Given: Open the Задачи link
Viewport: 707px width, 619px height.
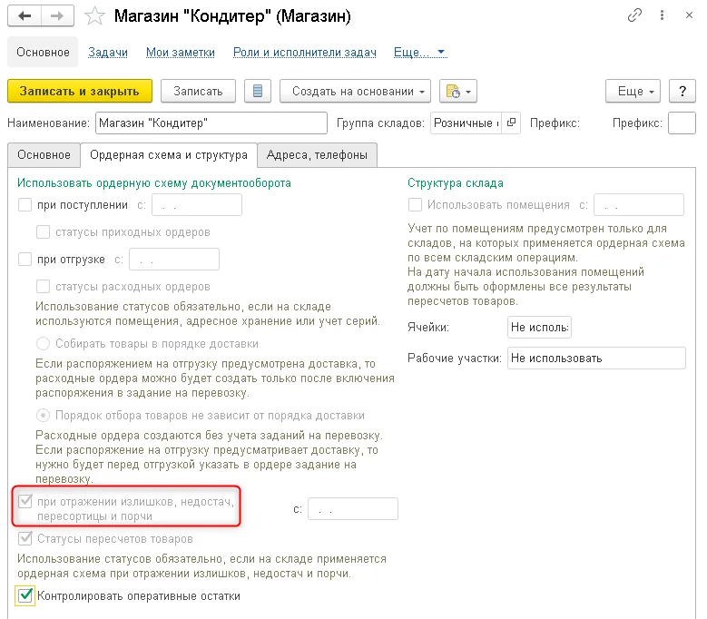Looking at the screenshot, I should click(108, 53).
